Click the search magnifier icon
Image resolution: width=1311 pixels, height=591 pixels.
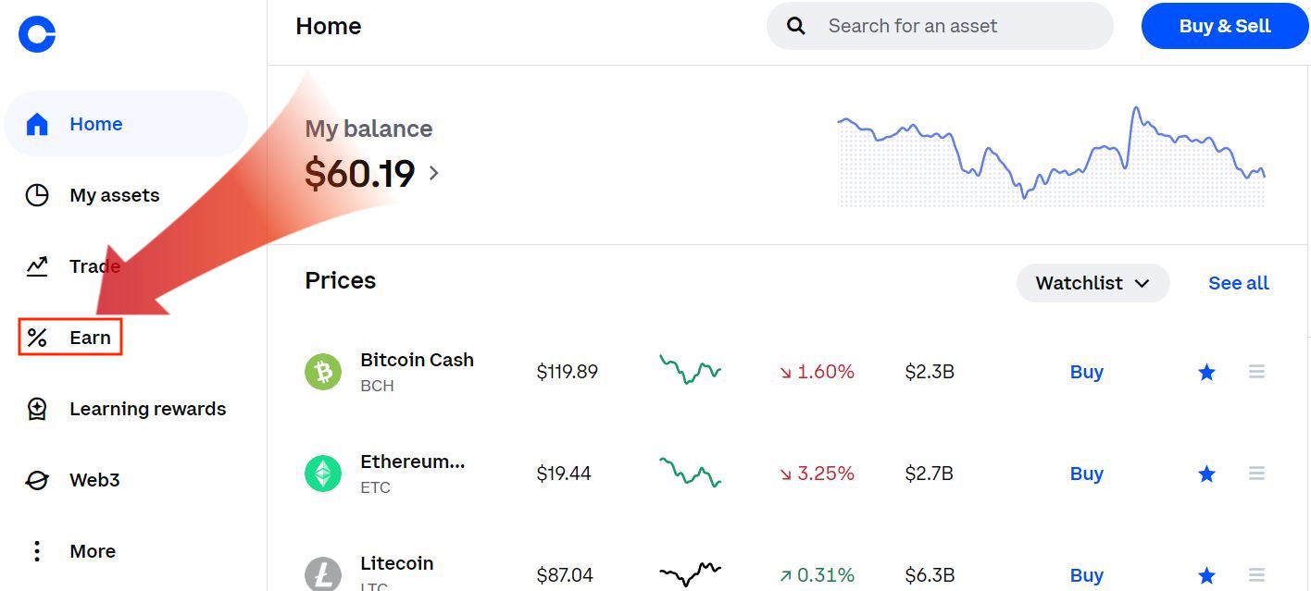click(x=796, y=26)
